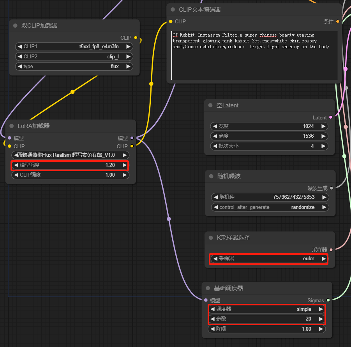Decrease 步数 with its left arrow
351x347 pixels.
[212, 319]
